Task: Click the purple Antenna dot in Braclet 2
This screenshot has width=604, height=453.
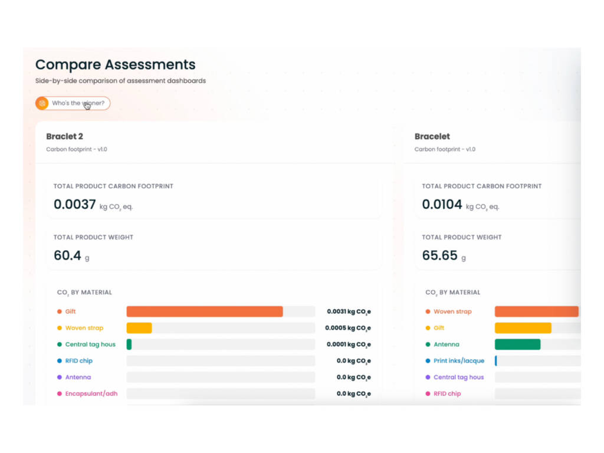Action: [x=60, y=377]
